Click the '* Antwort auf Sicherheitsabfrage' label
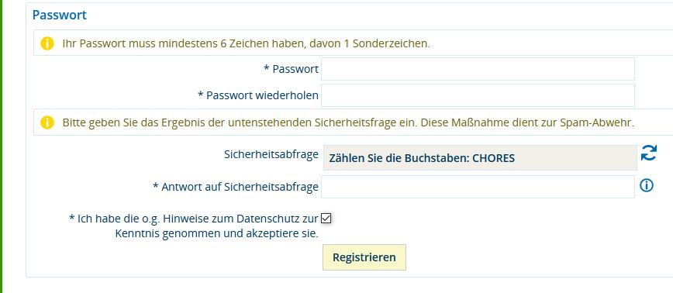 tap(236, 187)
